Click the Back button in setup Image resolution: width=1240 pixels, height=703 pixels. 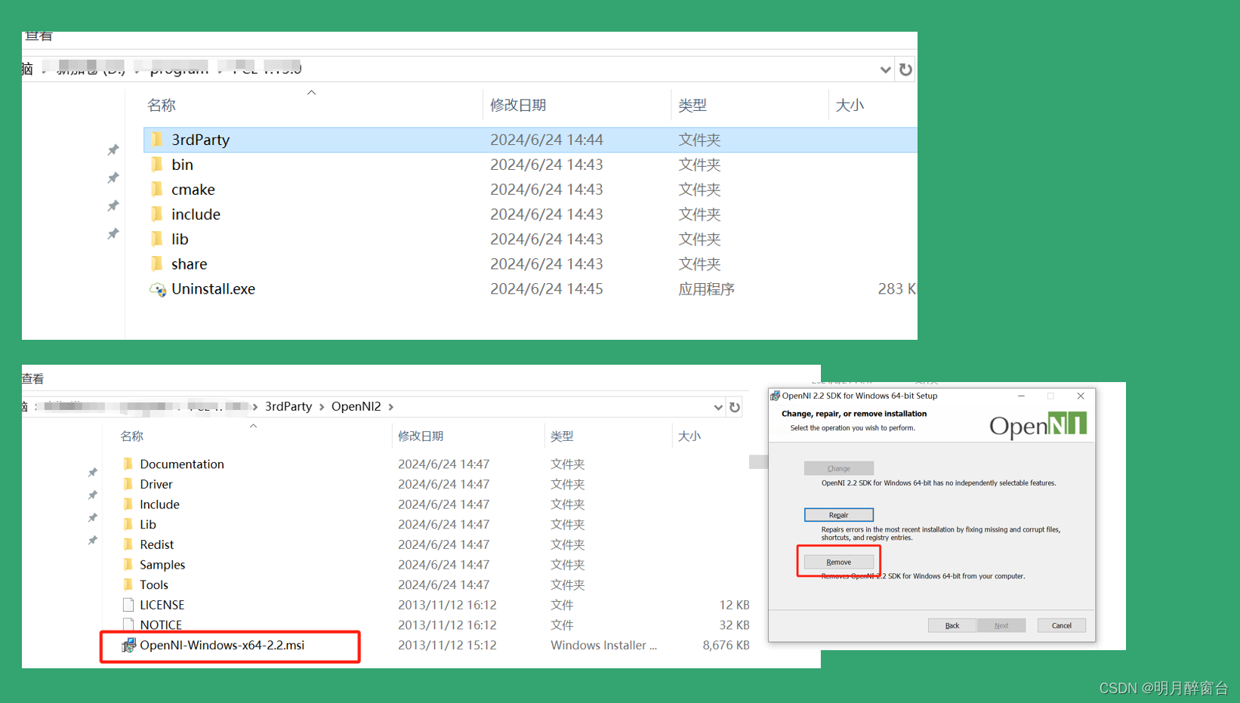(x=952, y=625)
